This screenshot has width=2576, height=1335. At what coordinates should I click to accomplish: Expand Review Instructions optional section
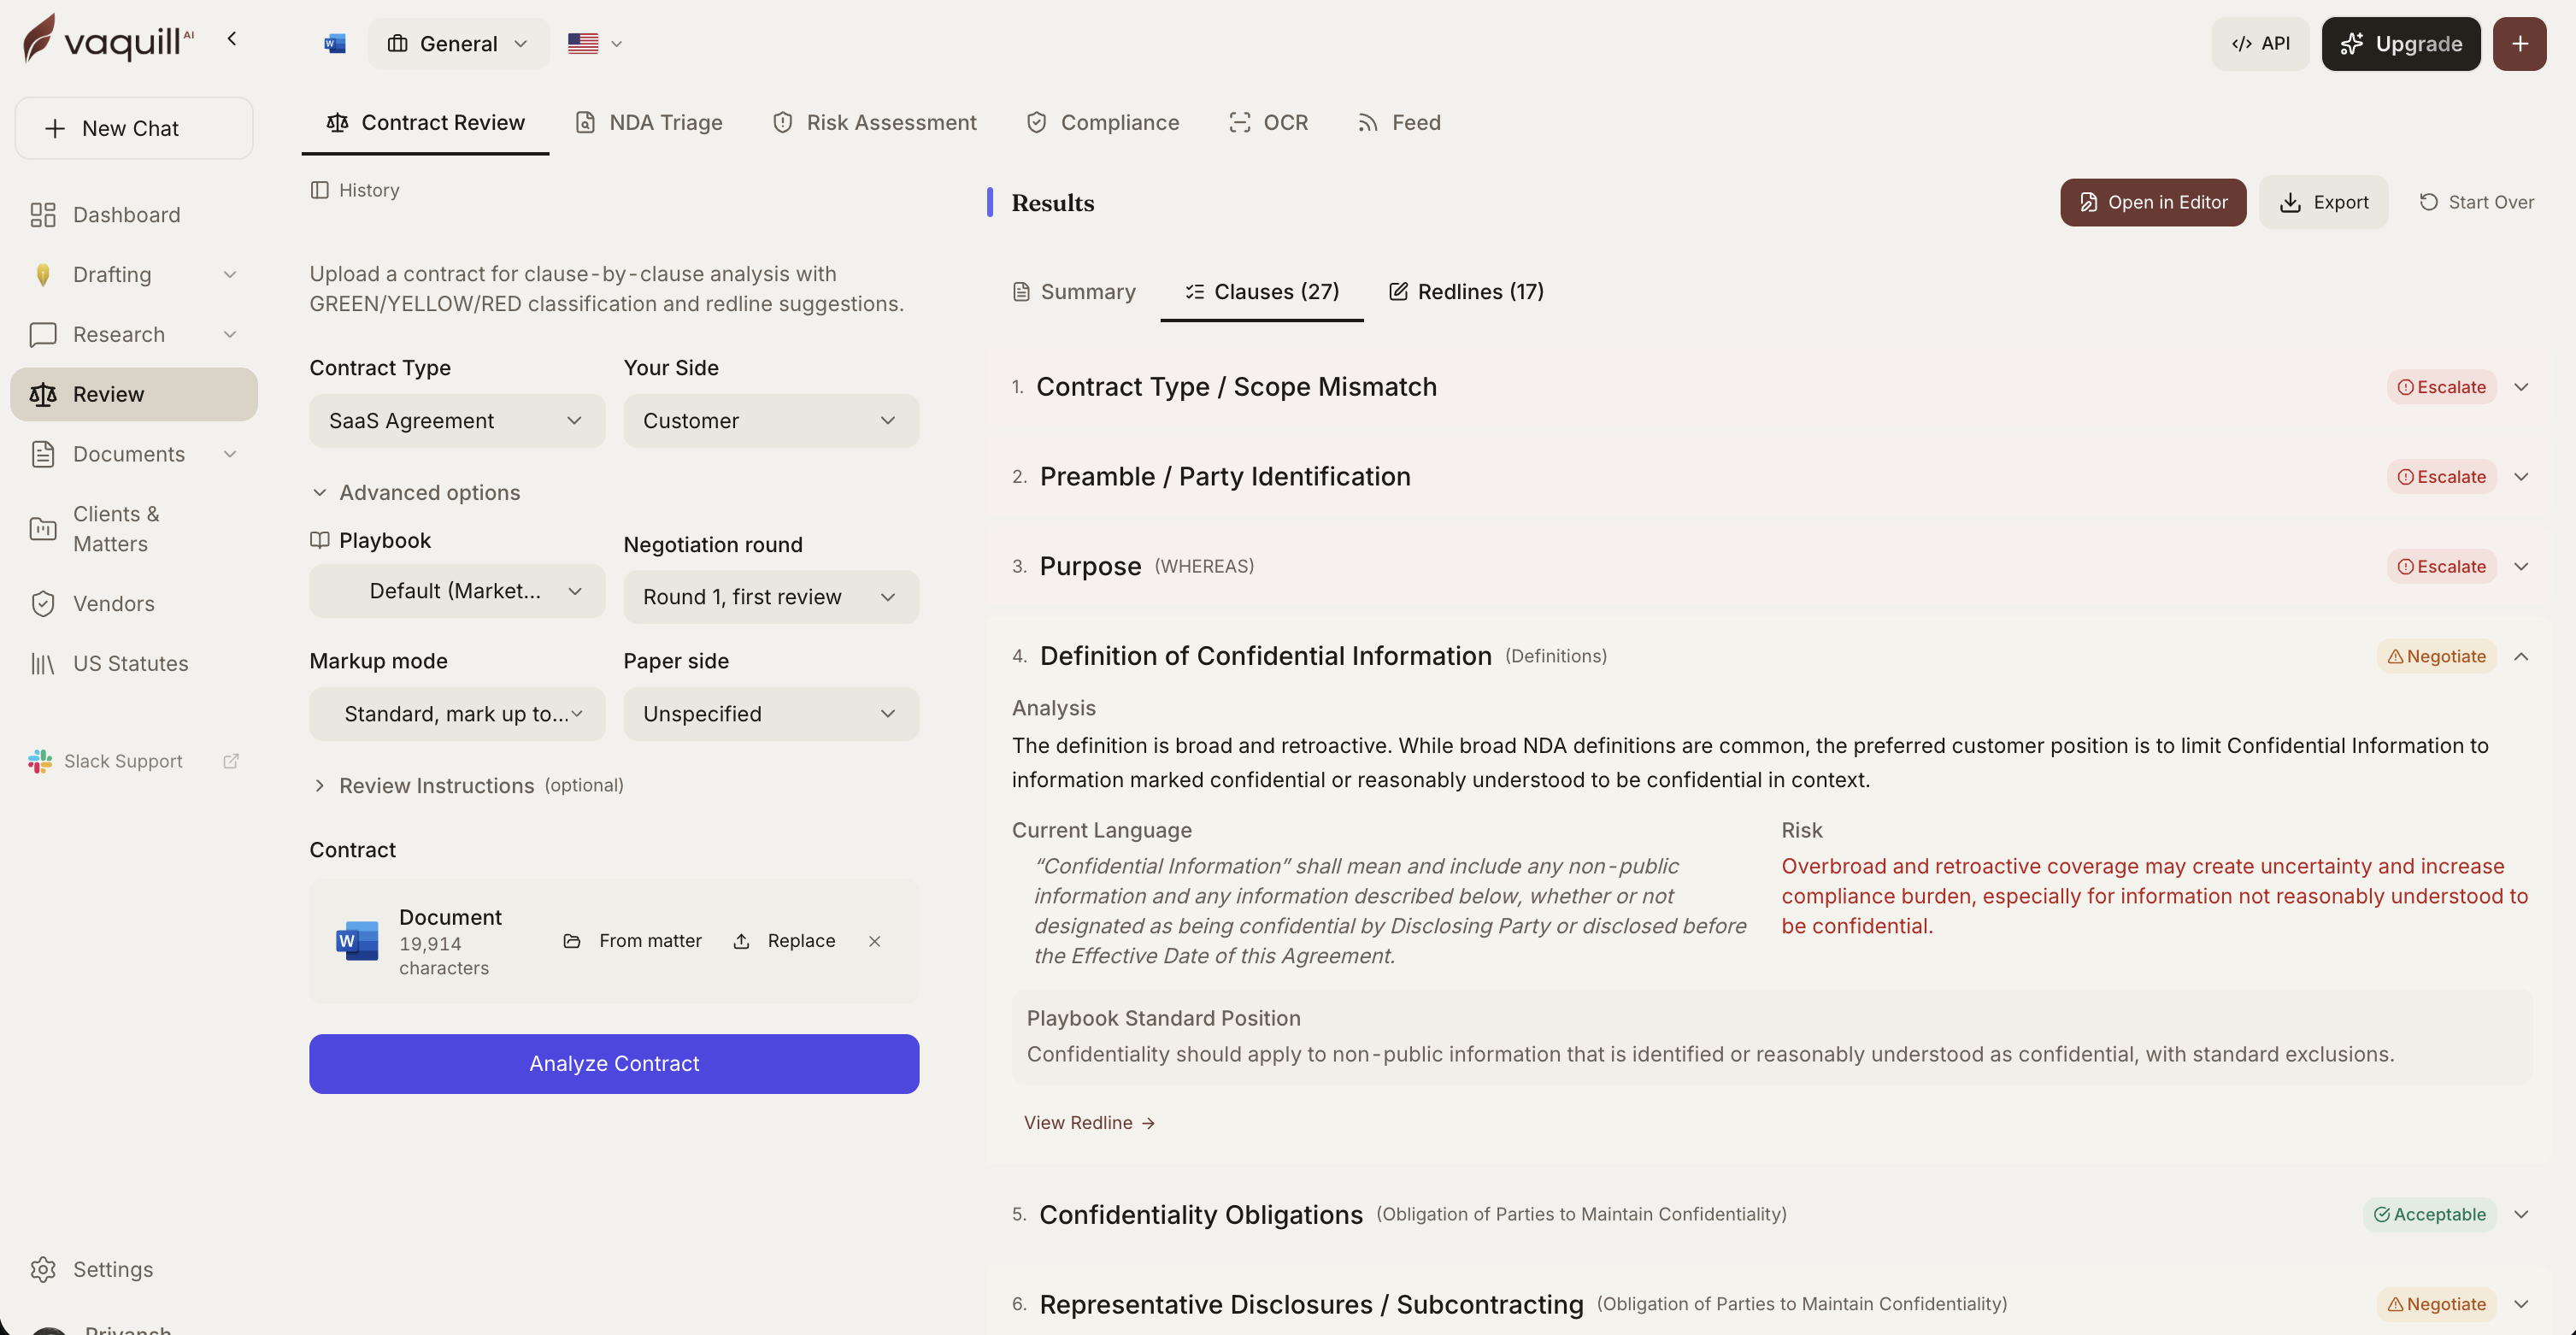coord(467,785)
